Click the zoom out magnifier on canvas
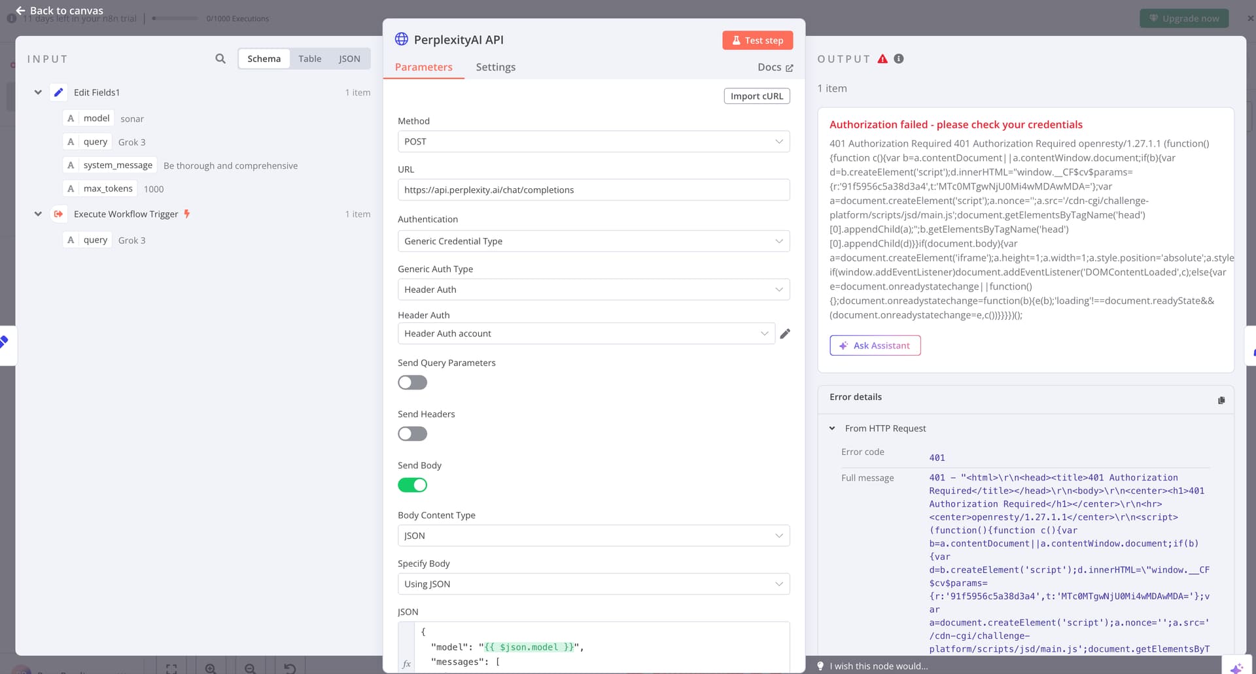This screenshot has width=1256, height=674. click(x=250, y=669)
